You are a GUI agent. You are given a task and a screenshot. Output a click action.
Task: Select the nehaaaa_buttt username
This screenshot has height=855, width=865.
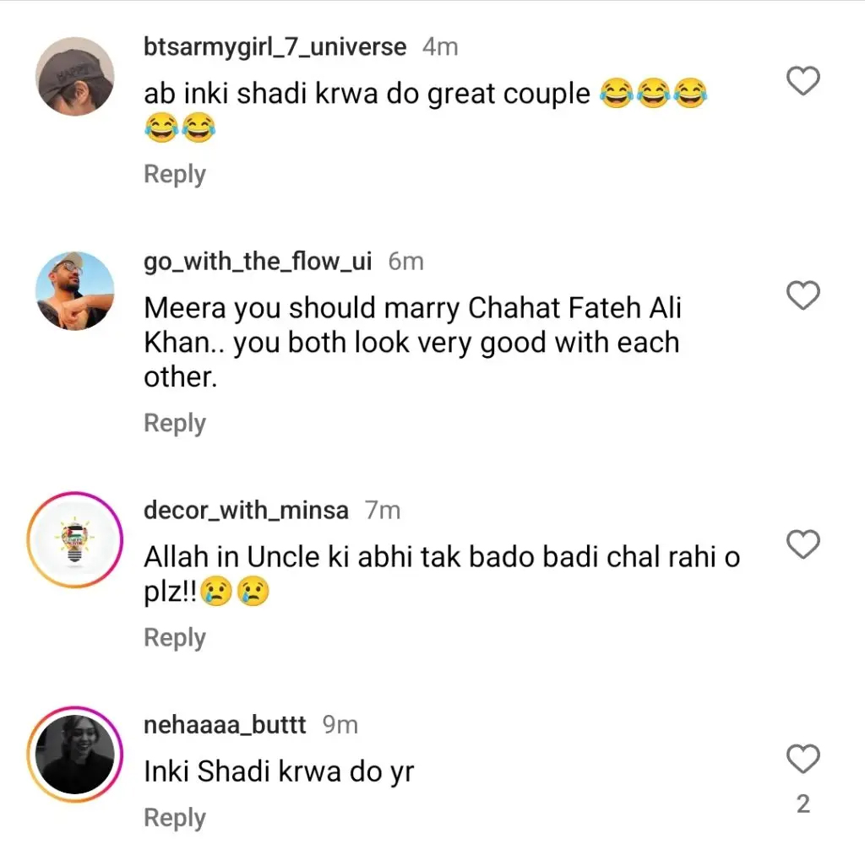[226, 725]
